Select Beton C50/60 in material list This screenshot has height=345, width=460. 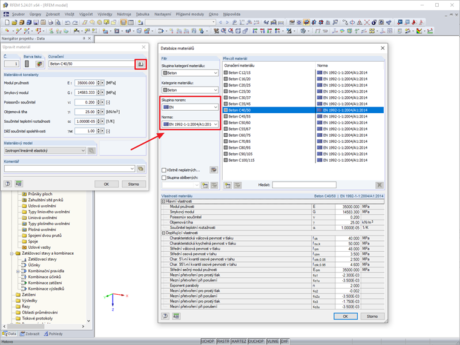click(x=303, y=123)
